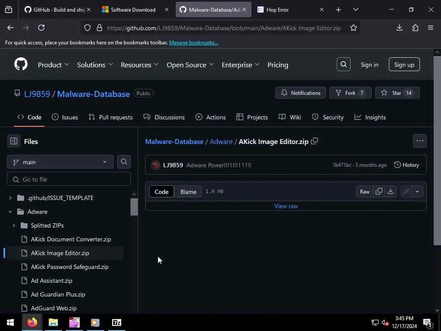The image size is (441, 331).
Task: Open the main branch selector dropdown
Action: [x=60, y=162]
